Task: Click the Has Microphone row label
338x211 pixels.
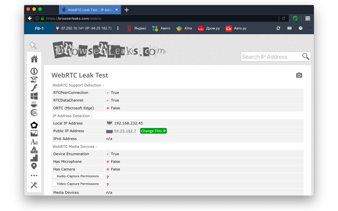Action: [x=67, y=161]
